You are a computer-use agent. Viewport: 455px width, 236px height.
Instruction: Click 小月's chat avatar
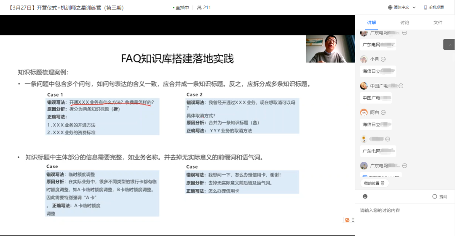pos(364,59)
